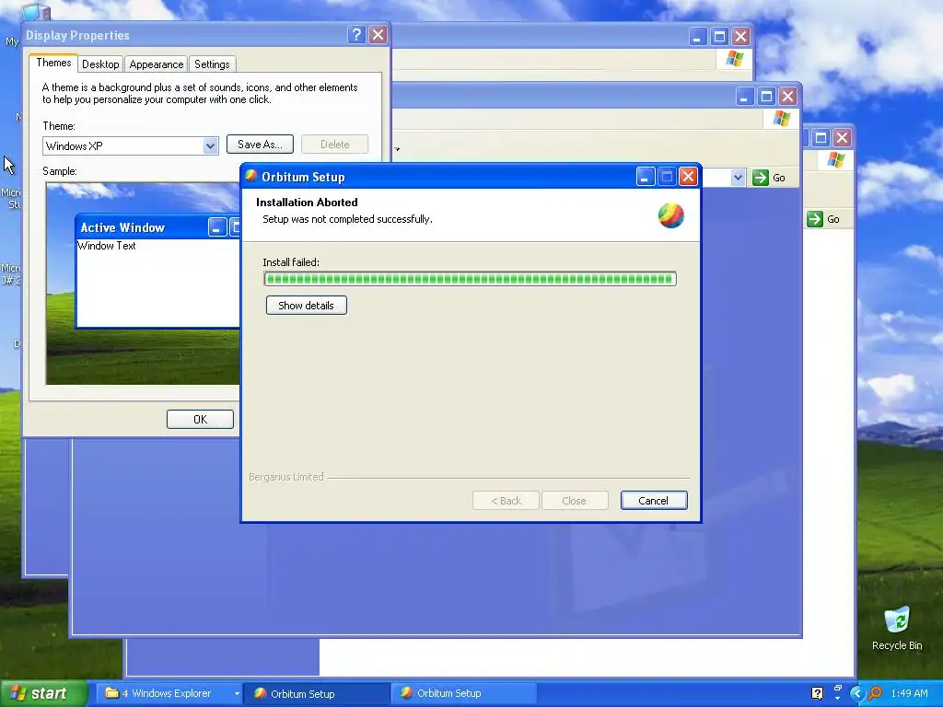Open the Recycle Bin desktop icon

coord(897,628)
